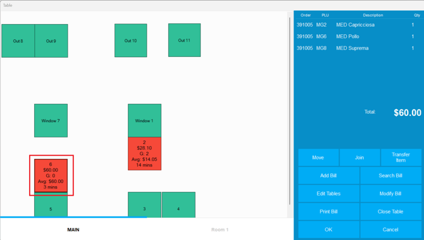Screen dimensions: 424x240
Task: Open the Window 1 table
Action: 144,121
